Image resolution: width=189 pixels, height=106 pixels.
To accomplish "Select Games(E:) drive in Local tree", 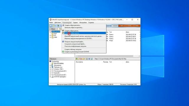I will pyautogui.click(x=57, y=73).
